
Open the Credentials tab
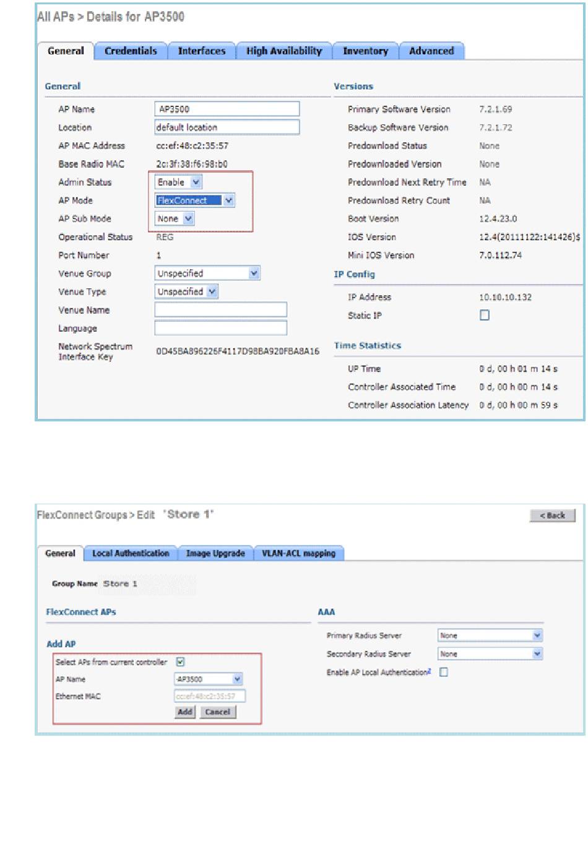(131, 51)
